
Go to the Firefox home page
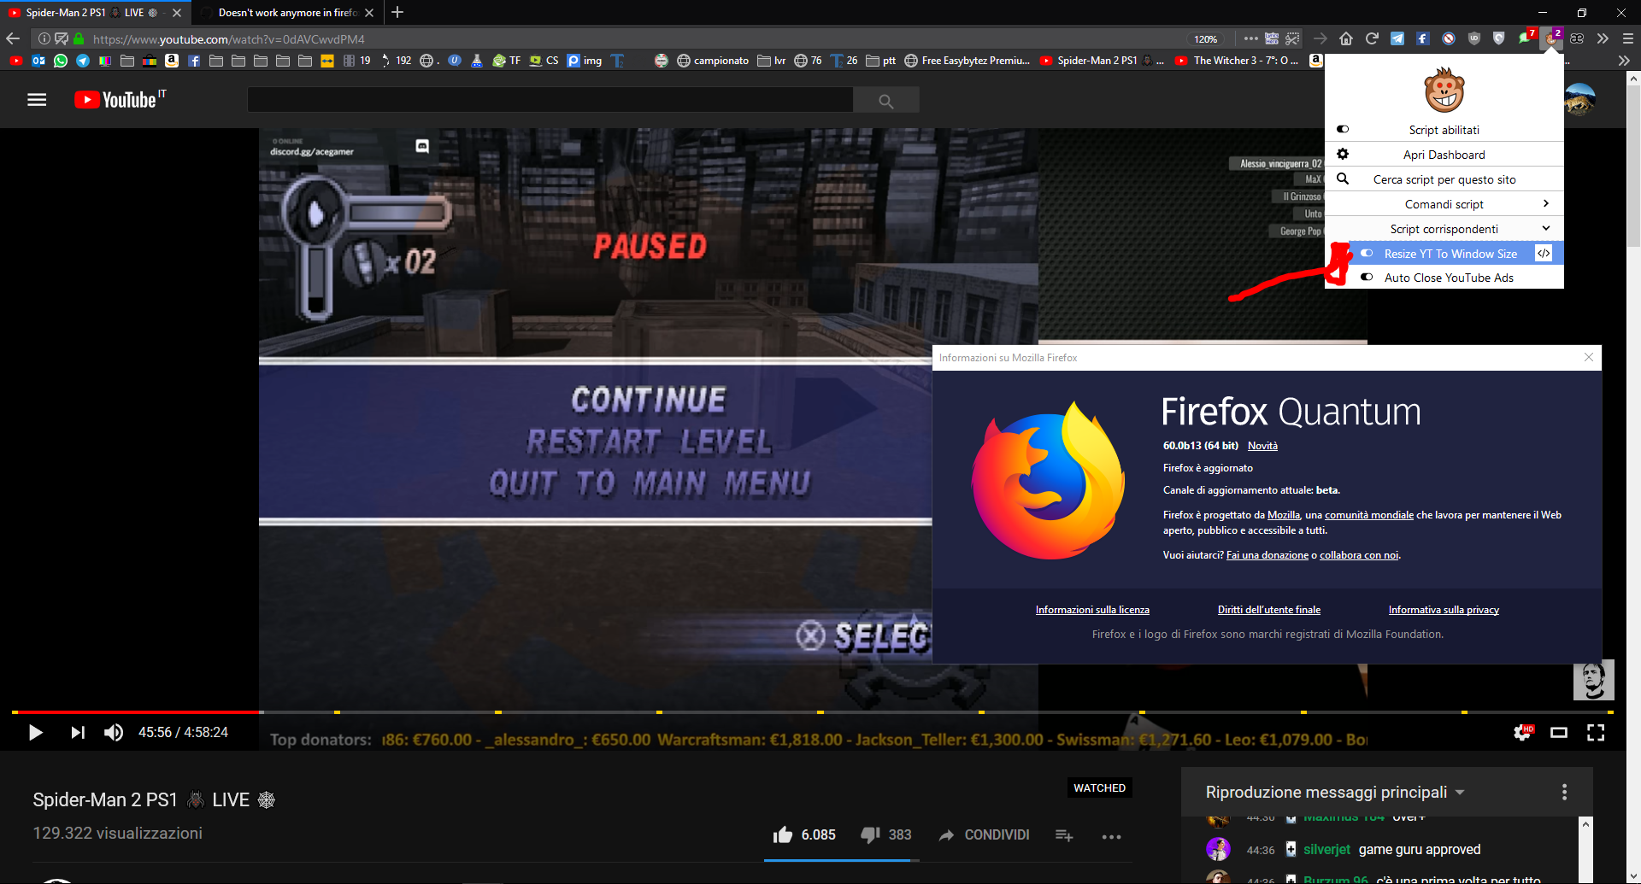pyautogui.click(x=1346, y=38)
